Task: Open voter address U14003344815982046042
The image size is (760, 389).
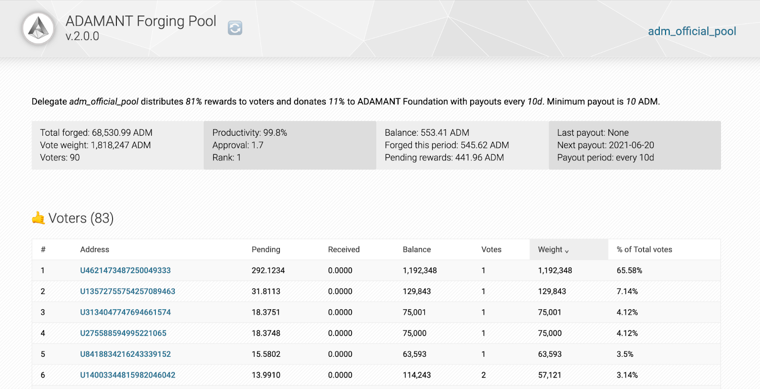Action: click(x=127, y=375)
